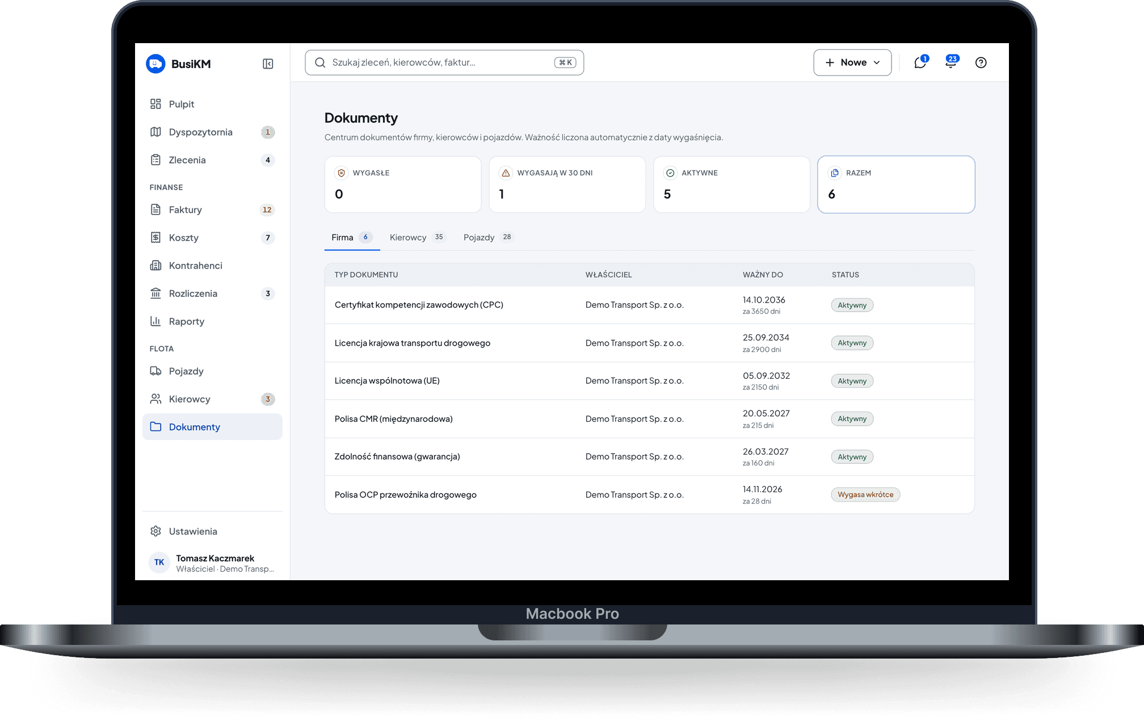
Task: Open chat messages icon
Action: click(920, 62)
